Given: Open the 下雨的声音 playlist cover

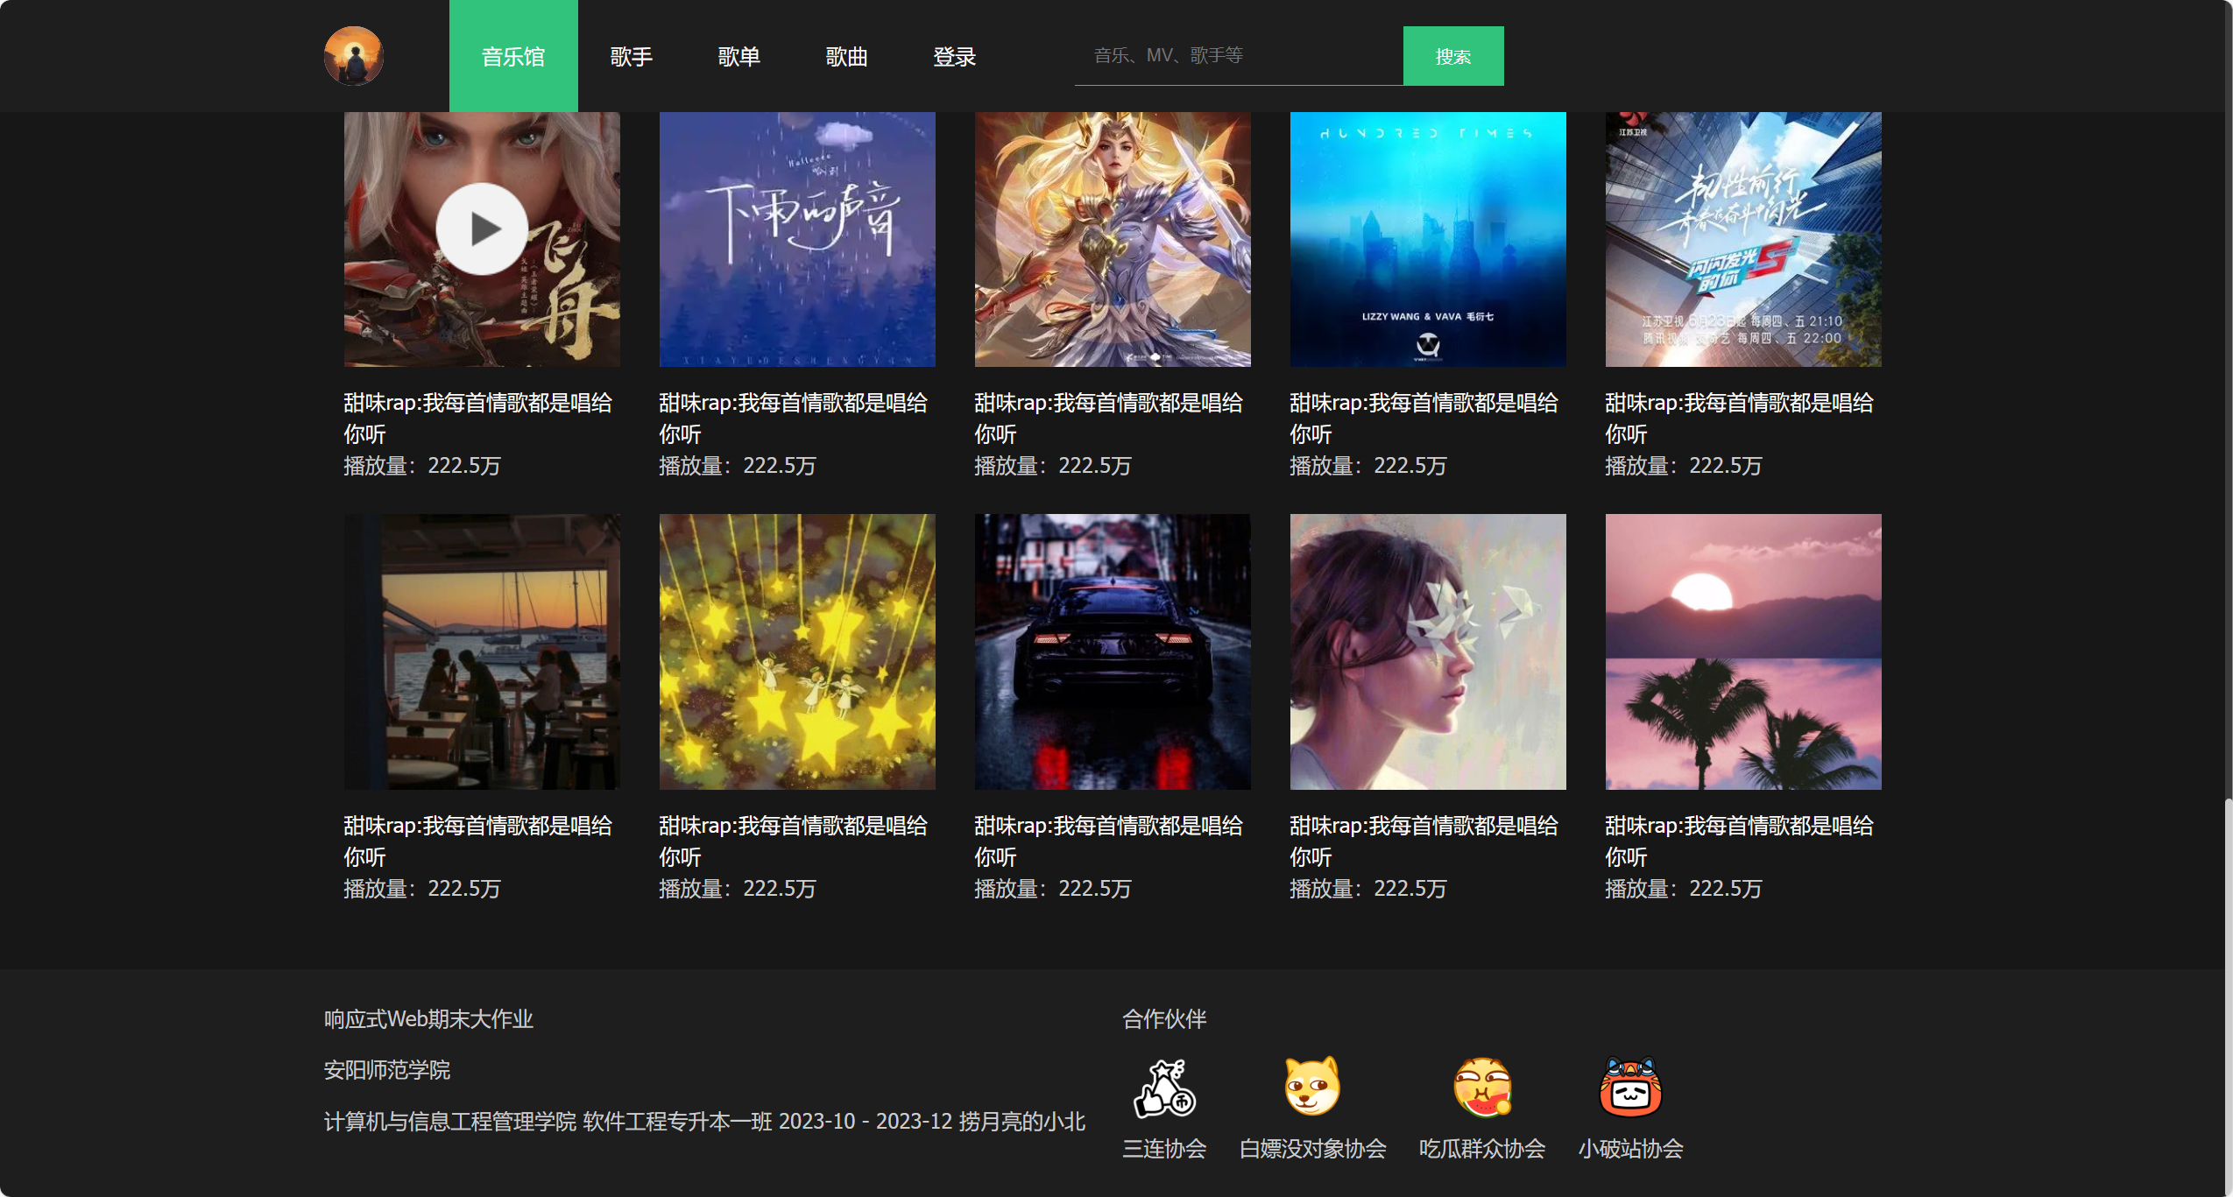Looking at the screenshot, I should tap(796, 238).
